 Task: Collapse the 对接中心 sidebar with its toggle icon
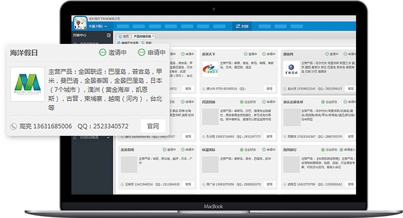[109, 35]
